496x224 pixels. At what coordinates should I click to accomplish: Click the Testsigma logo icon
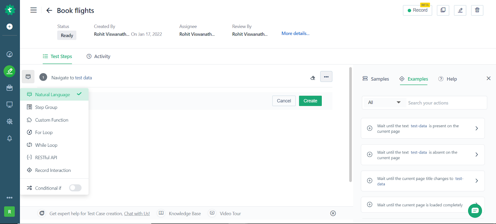[10, 10]
